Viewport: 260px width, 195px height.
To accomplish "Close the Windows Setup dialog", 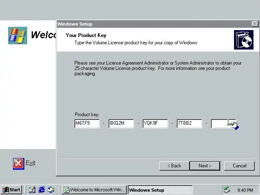I will (255, 24).
